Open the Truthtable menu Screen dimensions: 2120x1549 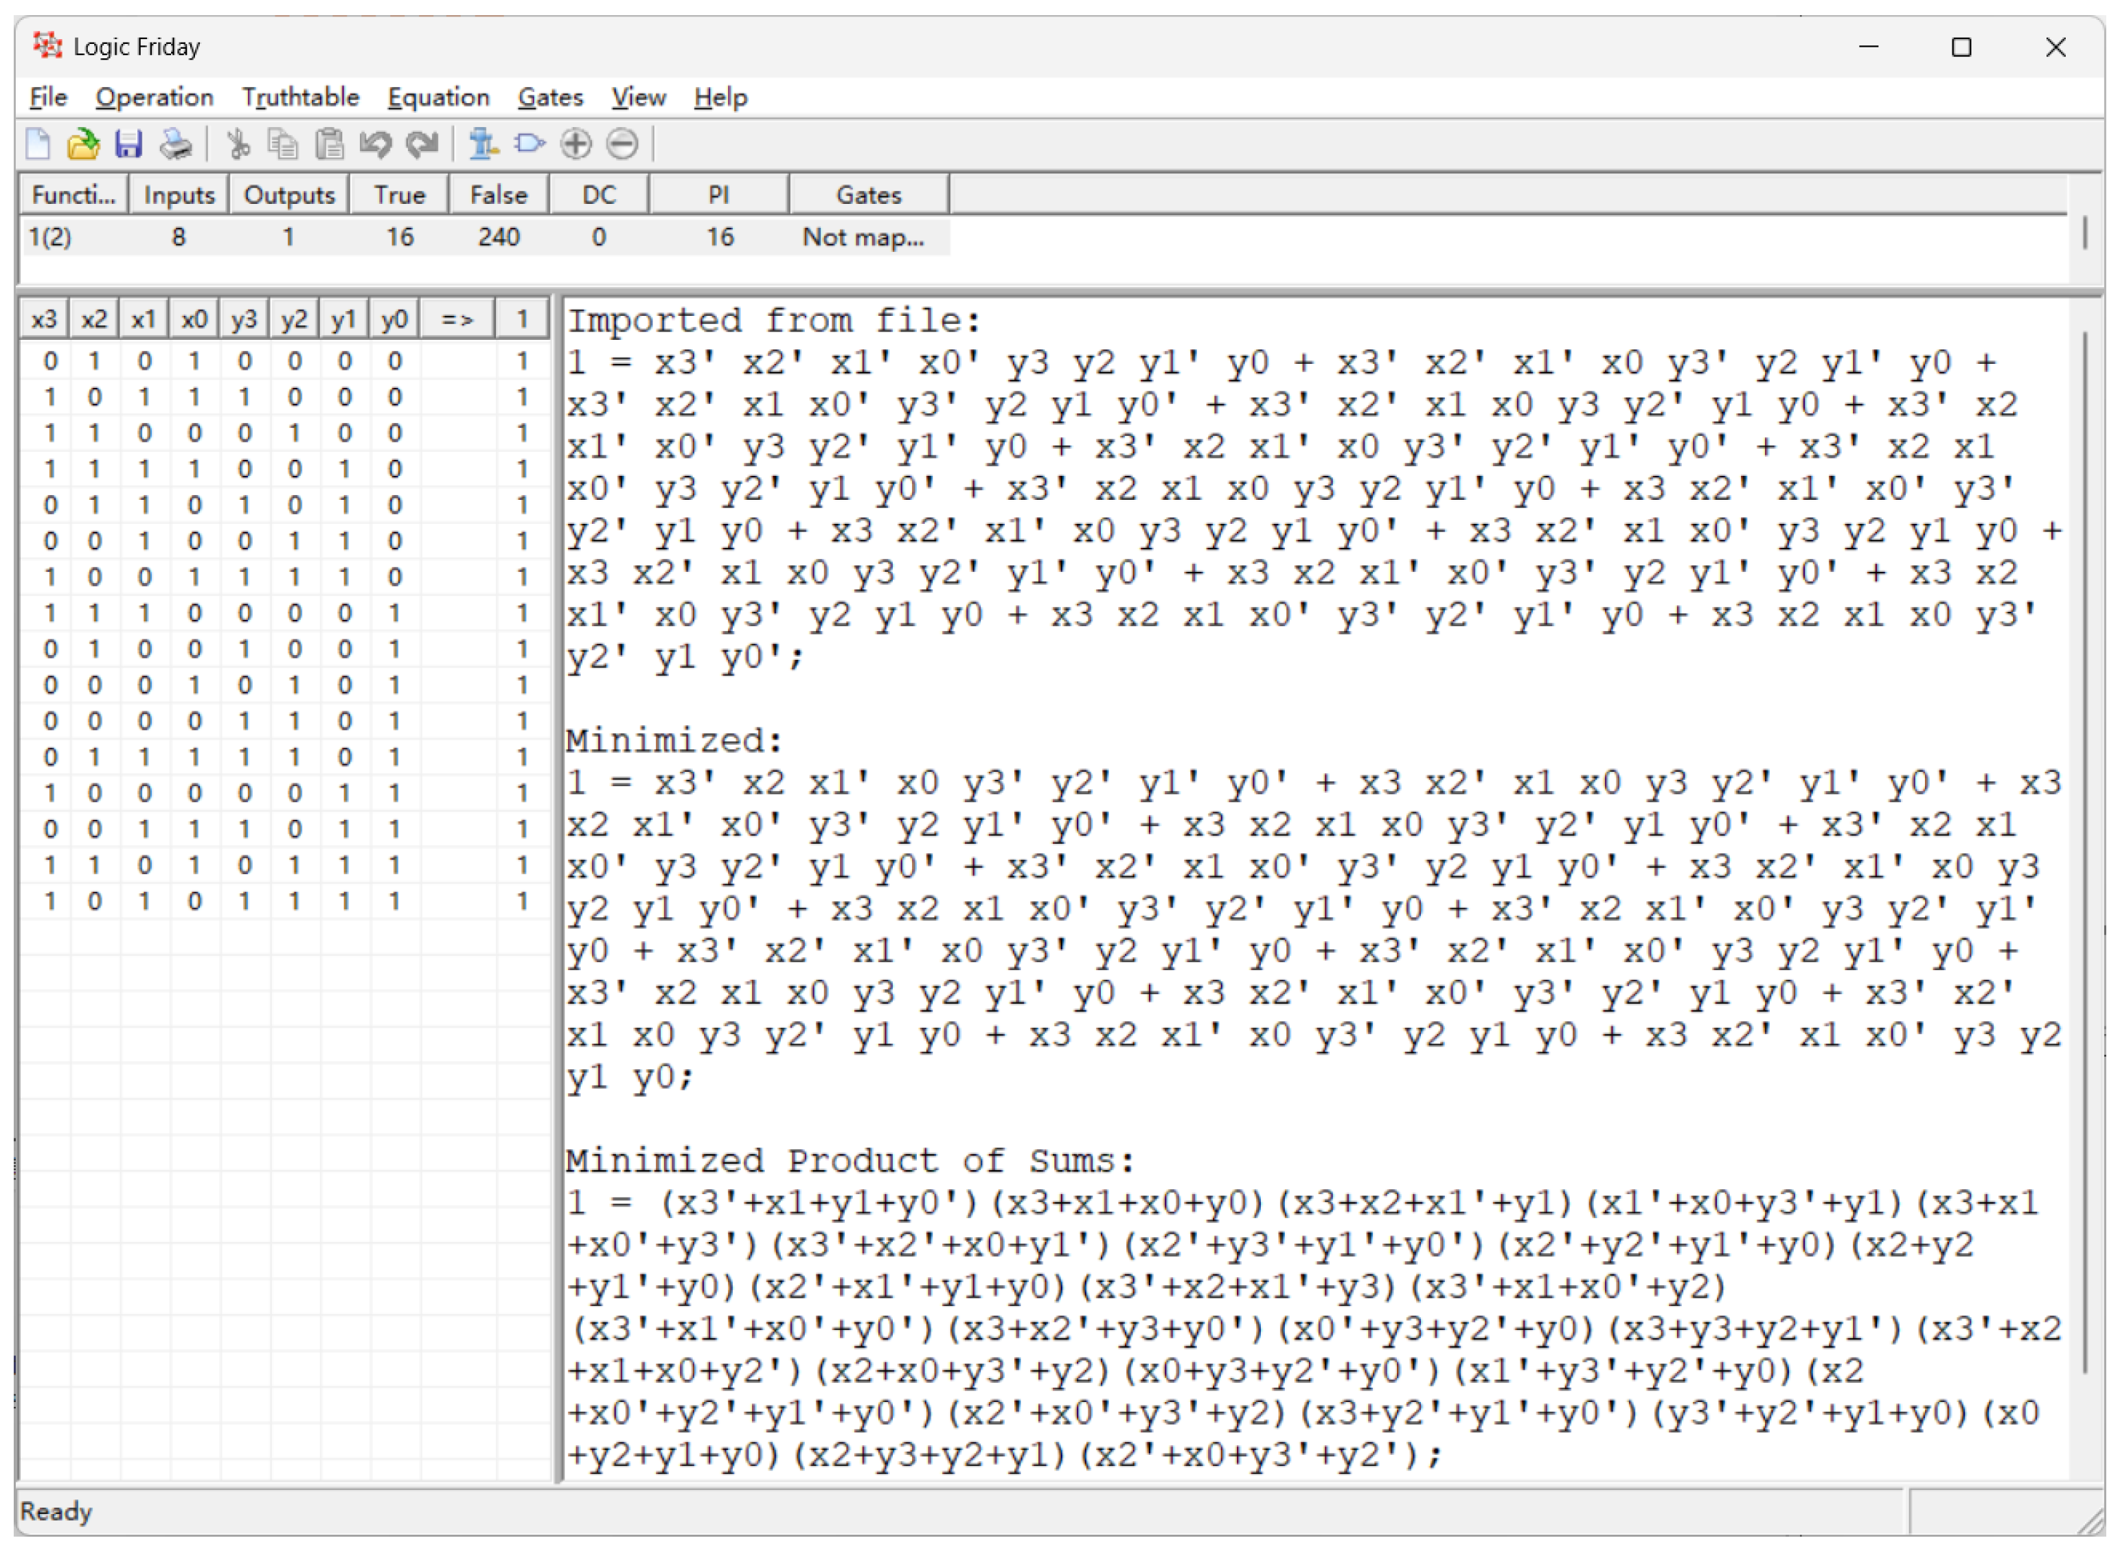[x=300, y=97]
